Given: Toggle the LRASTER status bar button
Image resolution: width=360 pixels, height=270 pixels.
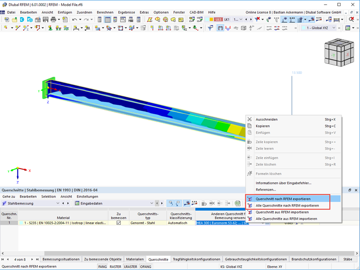Looking at the screenshot, I should pos(131,267).
